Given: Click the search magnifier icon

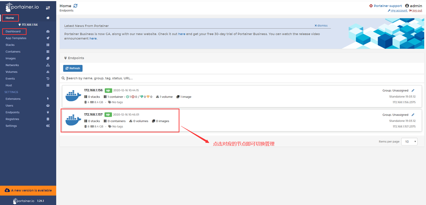Looking at the screenshot, I should pyautogui.click(x=63, y=78).
